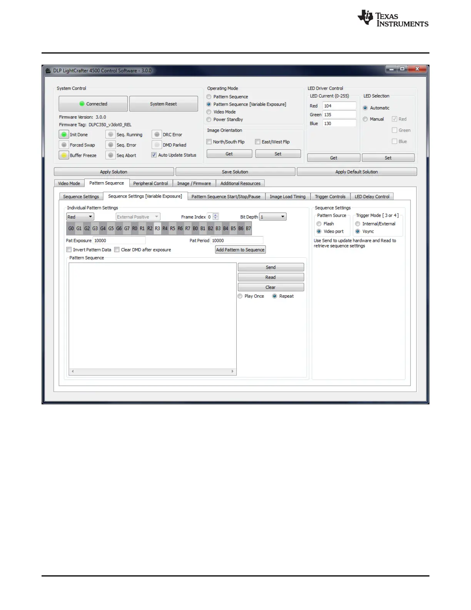This screenshot has height=610, width=471.
Task: Send the pattern sequence
Action: click(x=271, y=267)
